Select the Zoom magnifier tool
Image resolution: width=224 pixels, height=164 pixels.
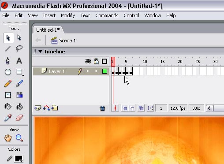(x=19, y=138)
